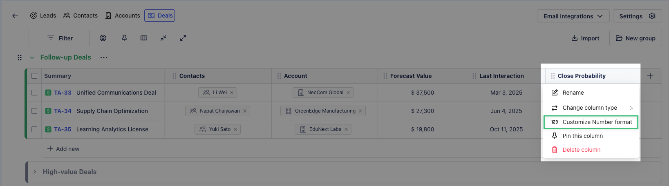Open the Follow-up Deals three-dot menu
The image size is (669, 186).
pos(104,58)
